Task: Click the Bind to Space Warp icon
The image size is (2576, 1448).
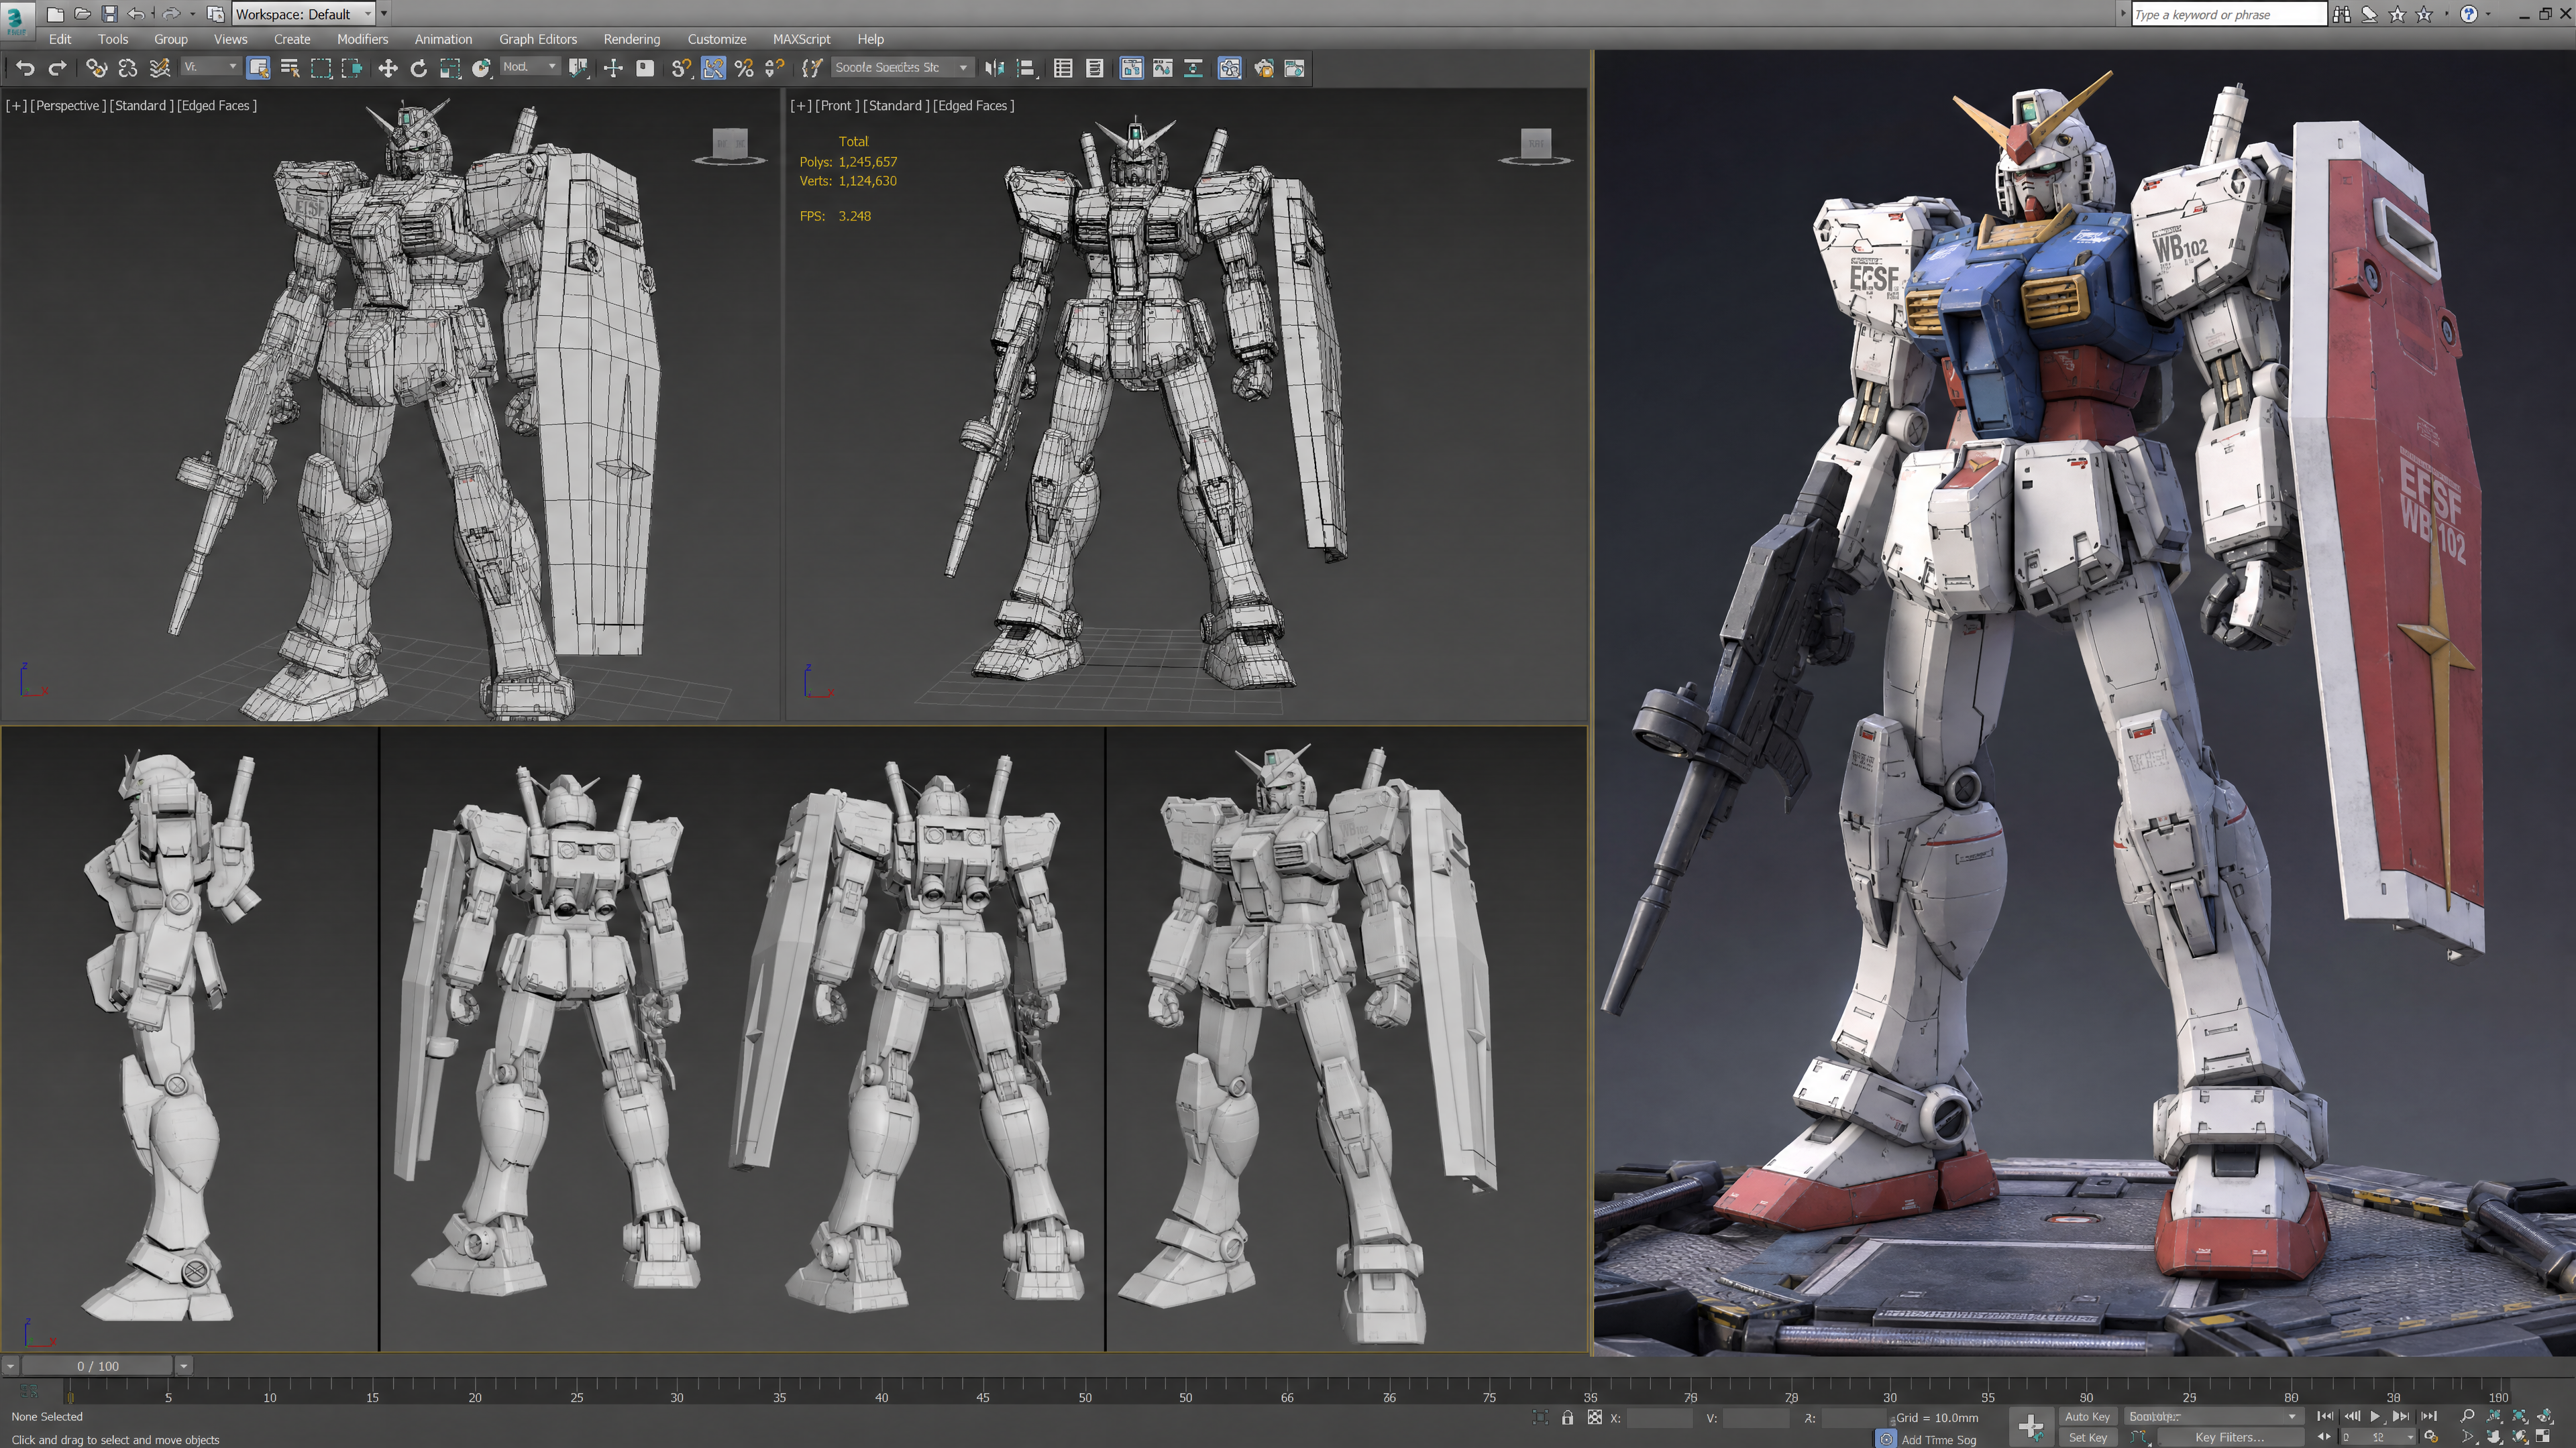Action: click(159, 68)
